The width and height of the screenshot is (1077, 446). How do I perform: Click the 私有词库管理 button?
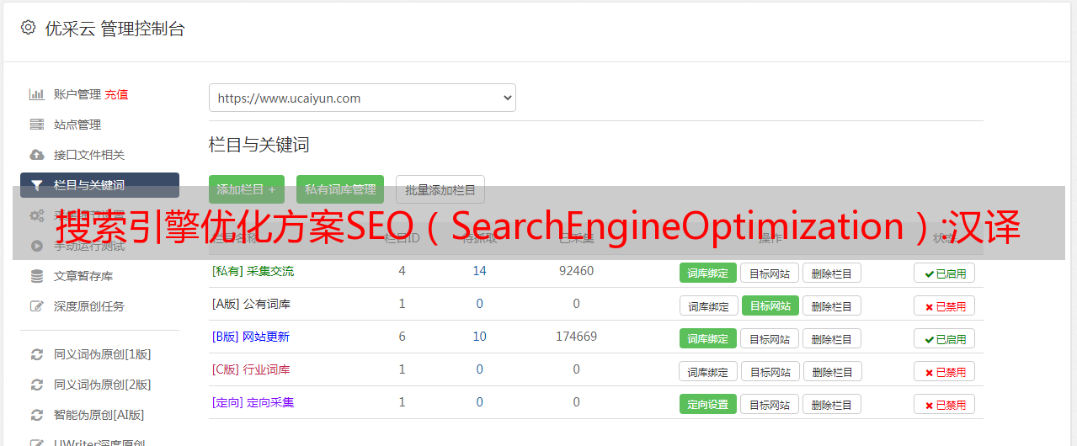(340, 189)
